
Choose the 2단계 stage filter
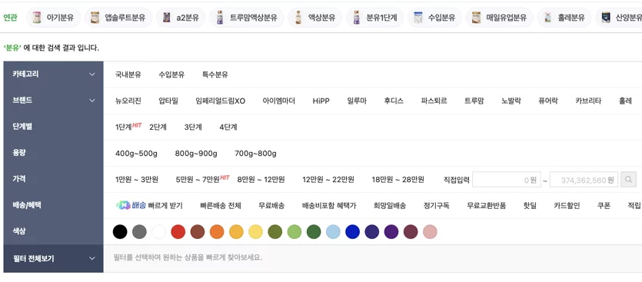158,127
